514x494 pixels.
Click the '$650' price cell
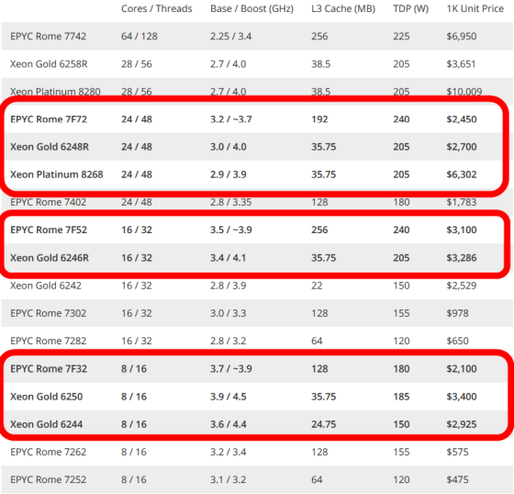pyautogui.click(x=457, y=341)
